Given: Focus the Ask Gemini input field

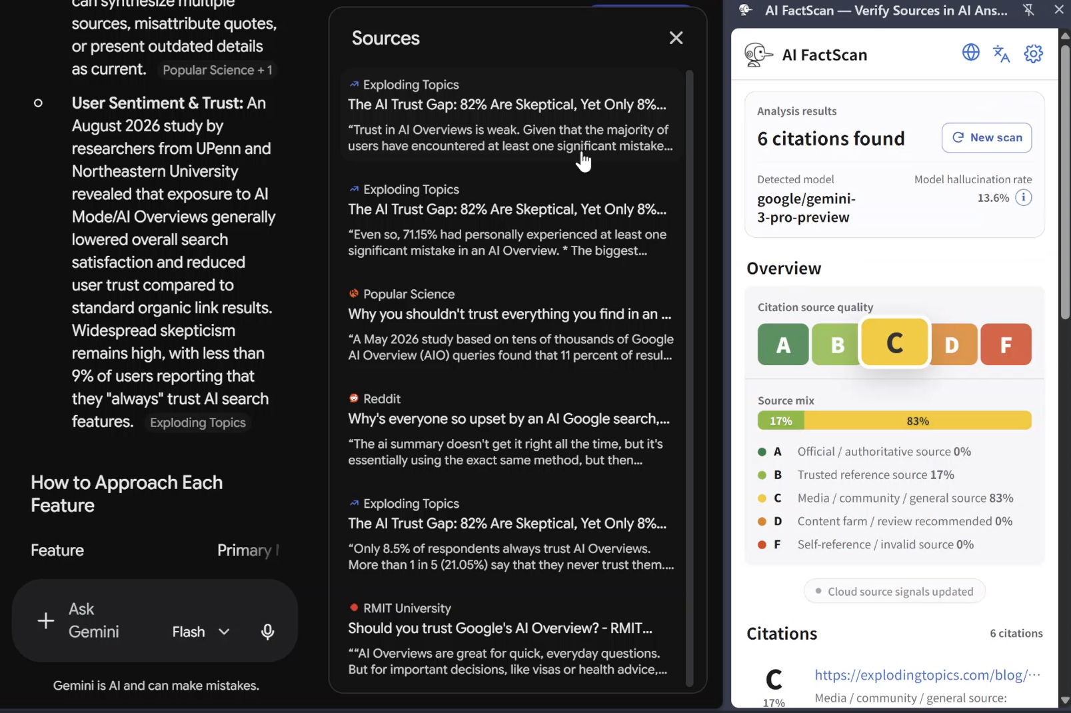Looking at the screenshot, I should tap(94, 620).
